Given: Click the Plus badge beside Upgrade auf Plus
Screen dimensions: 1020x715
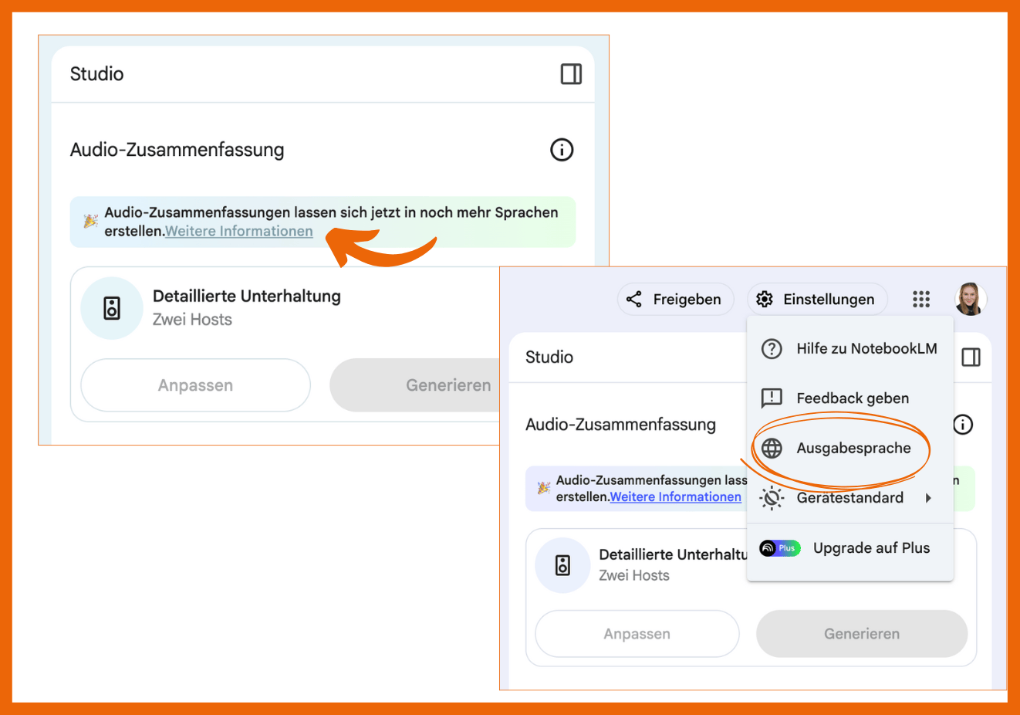Looking at the screenshot, I should (x=780, y=548).
